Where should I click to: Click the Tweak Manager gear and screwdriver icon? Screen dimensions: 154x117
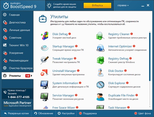(x=45, y=60)
